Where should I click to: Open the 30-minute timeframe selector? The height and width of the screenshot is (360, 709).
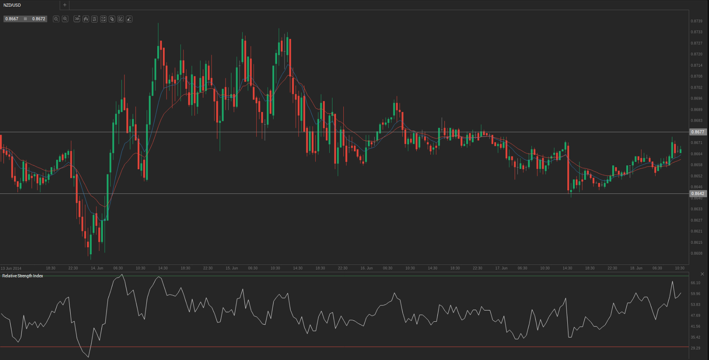(77, 19)
